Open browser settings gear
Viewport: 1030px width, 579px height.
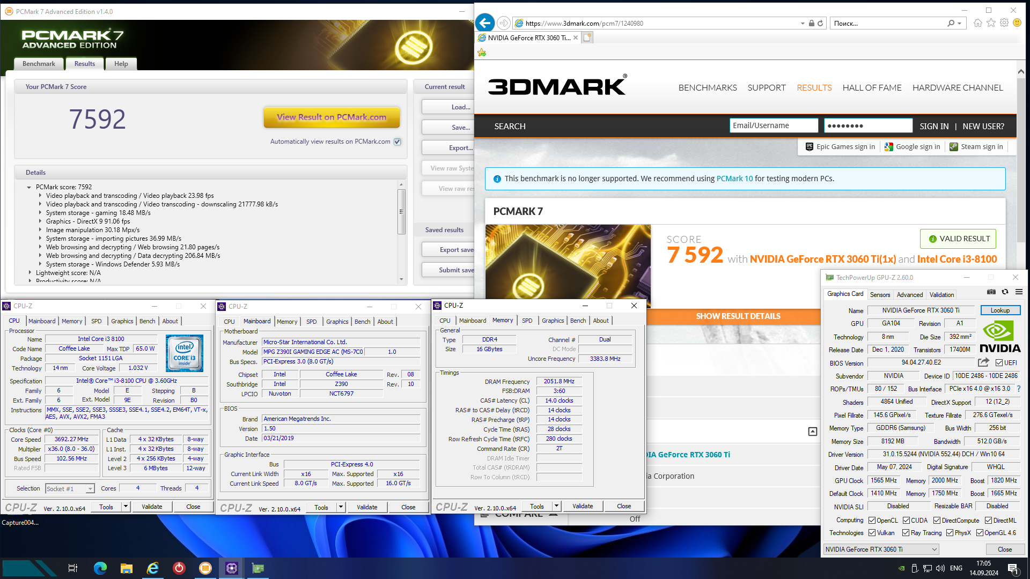1004,23
